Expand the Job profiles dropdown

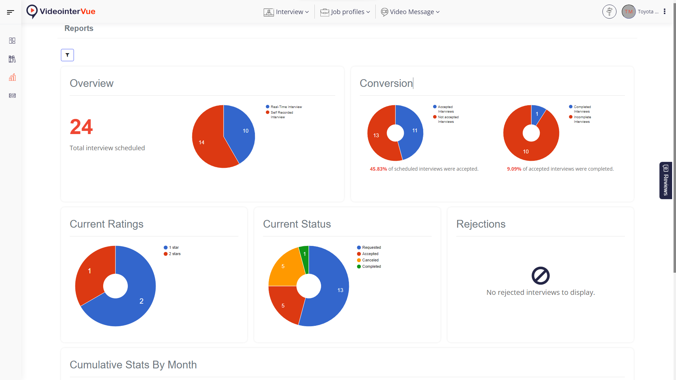pos(345,12)
